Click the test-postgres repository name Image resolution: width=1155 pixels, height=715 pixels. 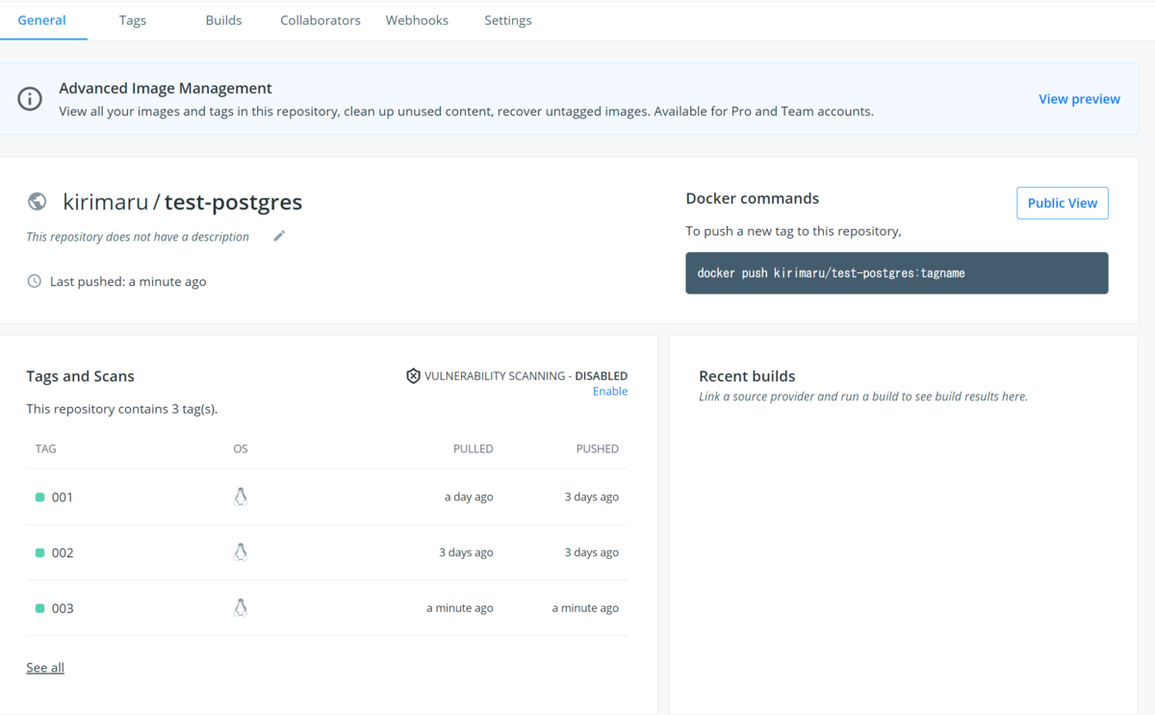click(x=233, y=203)
